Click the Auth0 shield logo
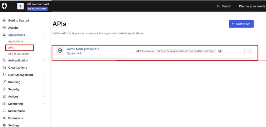 coord(4,6)
